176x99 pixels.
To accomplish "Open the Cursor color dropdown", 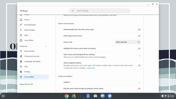I will pos(128,42).
